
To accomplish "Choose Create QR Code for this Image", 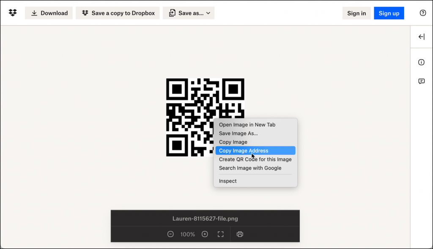I will coord(255,159).
